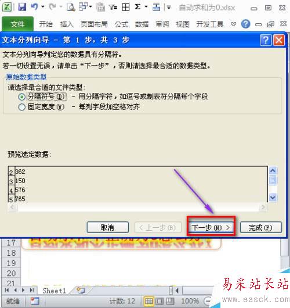
Task: Click the Borders grid icon
Action: click(x=125, y=8)
